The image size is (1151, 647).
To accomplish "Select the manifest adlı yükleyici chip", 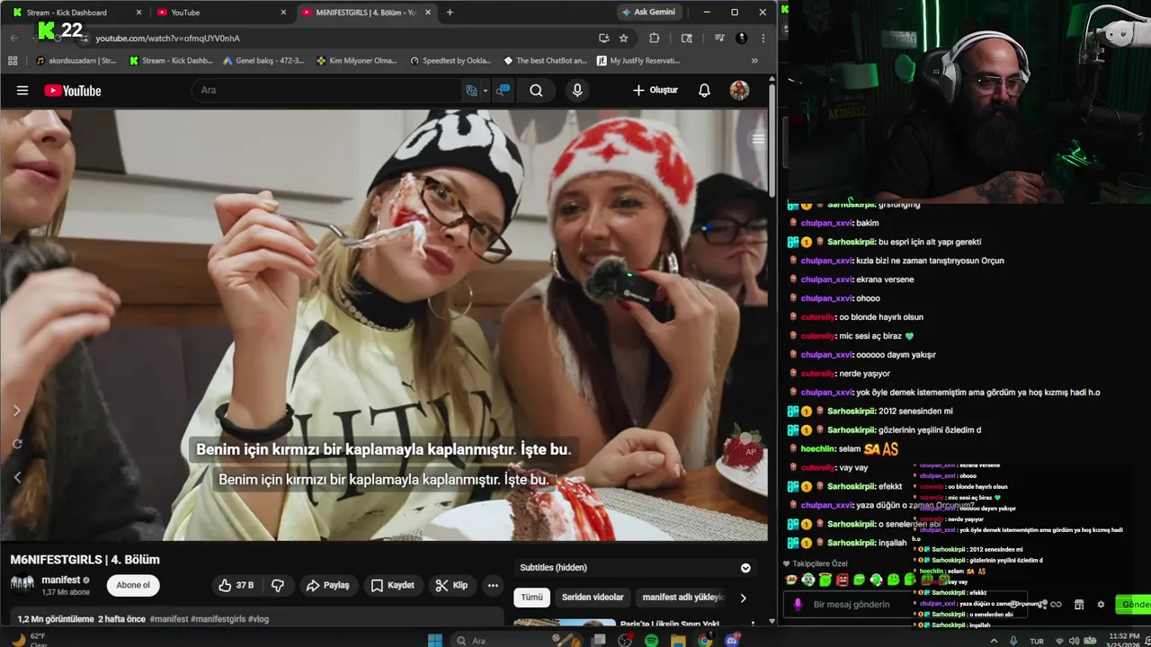I will (x=683, y=598).
